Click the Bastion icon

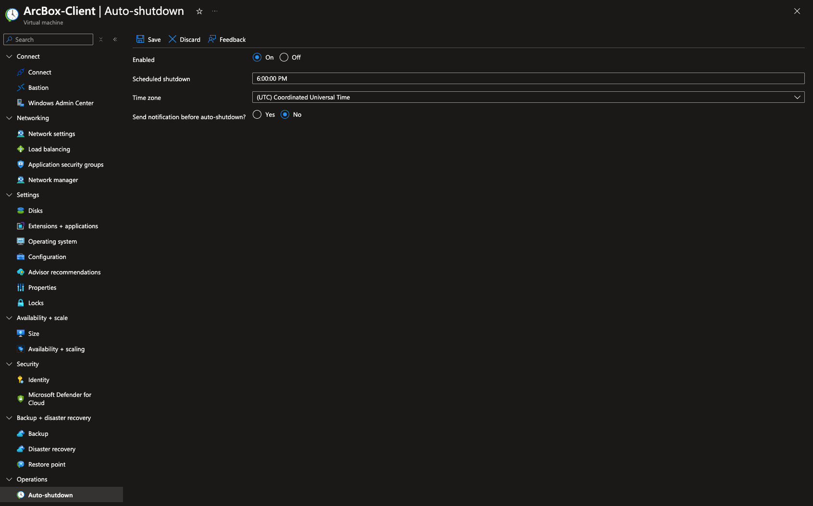tap(21, 87)
